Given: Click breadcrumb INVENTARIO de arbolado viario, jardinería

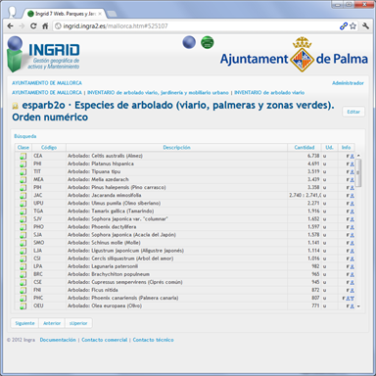Looking at the screenshot, I should click(x=158, y=93).
